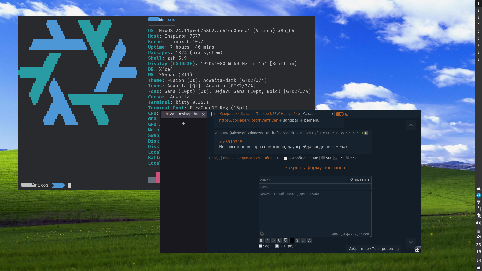Click the Подписаться link
Viewport: 482px width, 271px height.
click(x=248, y=158)
